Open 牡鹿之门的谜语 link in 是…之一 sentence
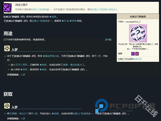 pyautogui.click(x=40, y=21)
